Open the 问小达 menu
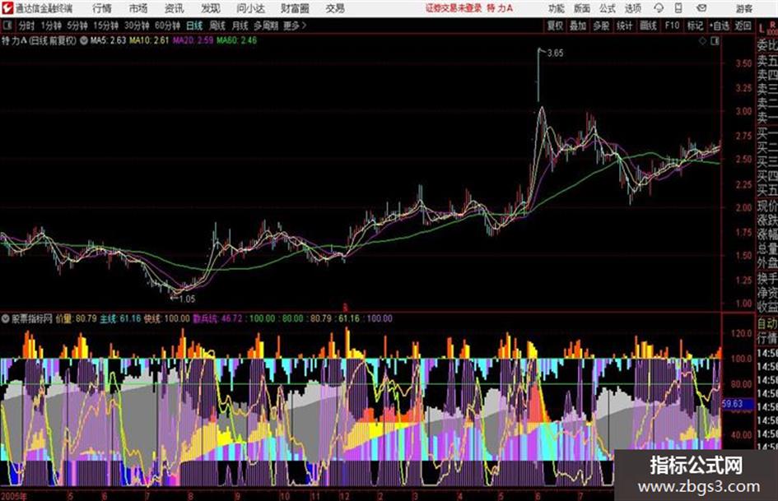This screenshot has width=778, height=501. click(x=250, y=8)
